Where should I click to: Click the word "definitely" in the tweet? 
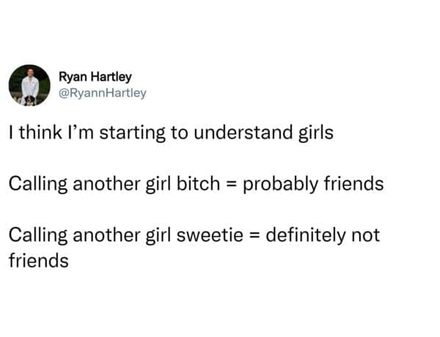point(301,236)
